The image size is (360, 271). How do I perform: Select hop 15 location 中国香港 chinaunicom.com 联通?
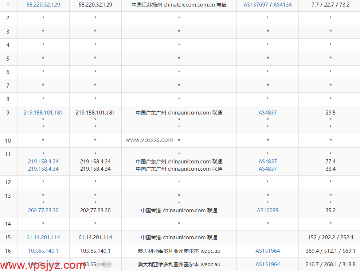179,237
